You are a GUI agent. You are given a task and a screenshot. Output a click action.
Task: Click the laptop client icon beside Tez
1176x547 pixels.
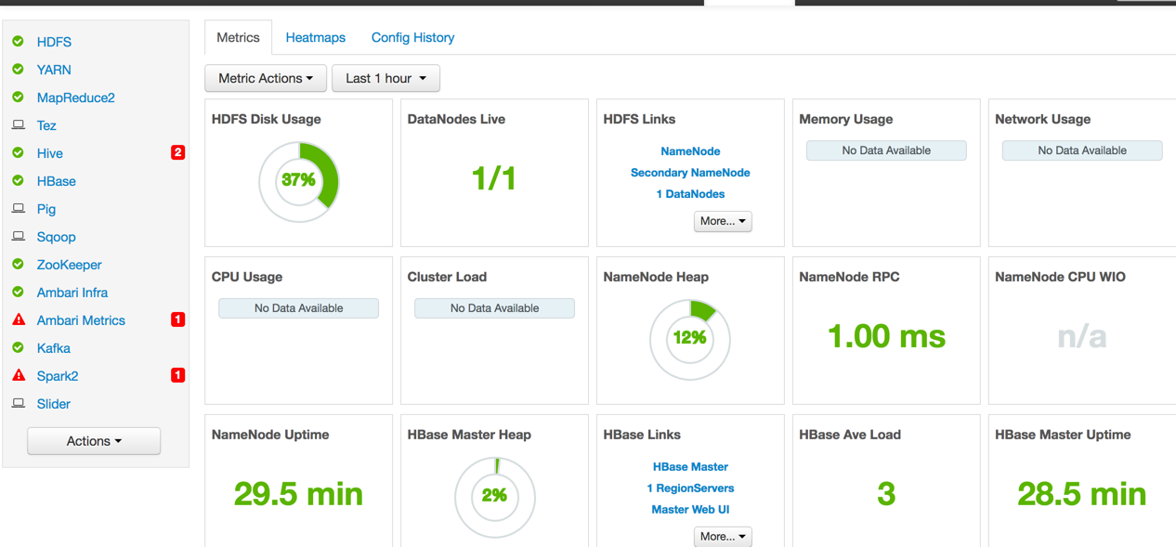(x=19, y=125)
